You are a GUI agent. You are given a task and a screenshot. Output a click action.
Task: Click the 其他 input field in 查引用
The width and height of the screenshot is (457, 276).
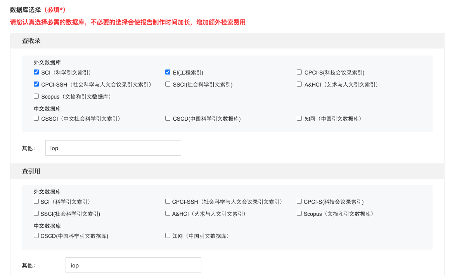click(133, 265)
